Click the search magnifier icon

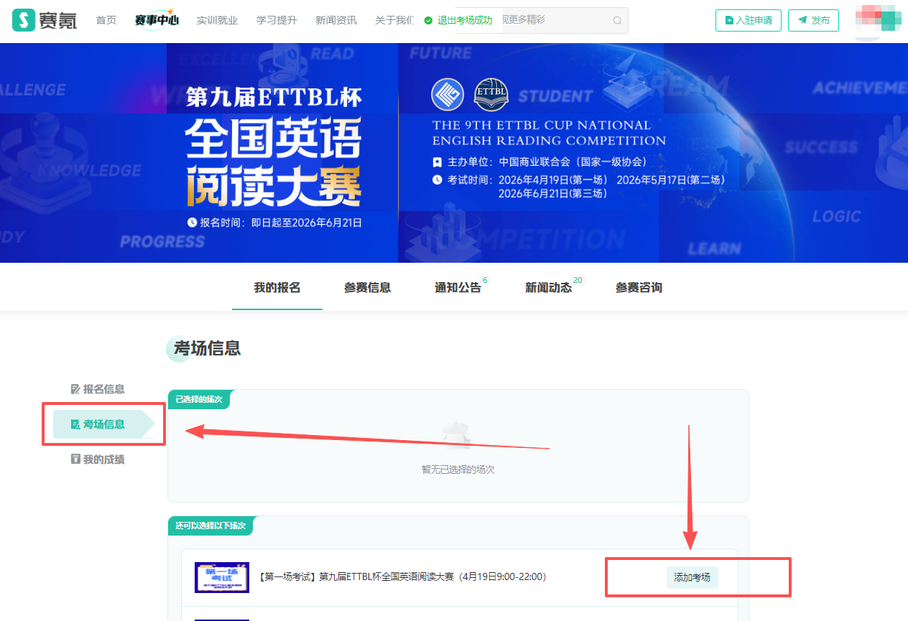[617, 20]
